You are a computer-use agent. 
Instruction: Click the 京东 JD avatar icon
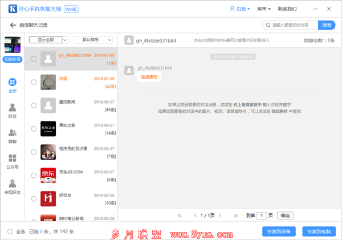pyautogui.click(x=48, y=176)
